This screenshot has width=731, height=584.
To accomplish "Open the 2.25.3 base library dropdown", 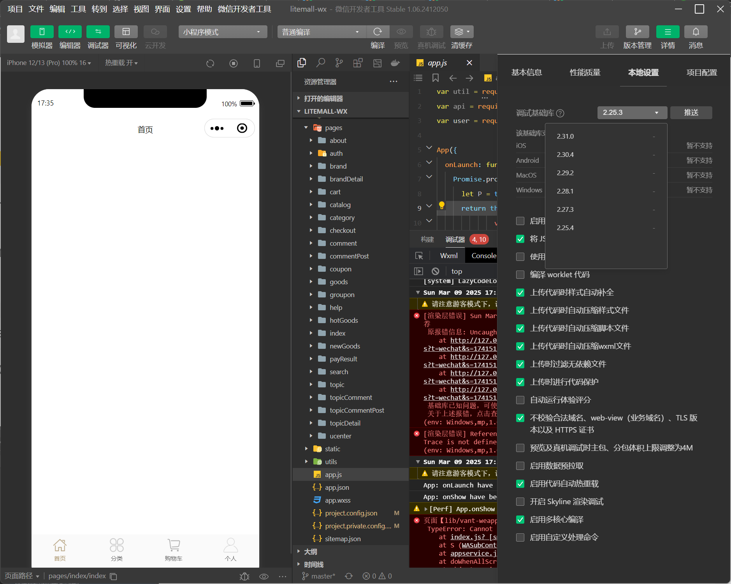I will (x=632, y=113).
